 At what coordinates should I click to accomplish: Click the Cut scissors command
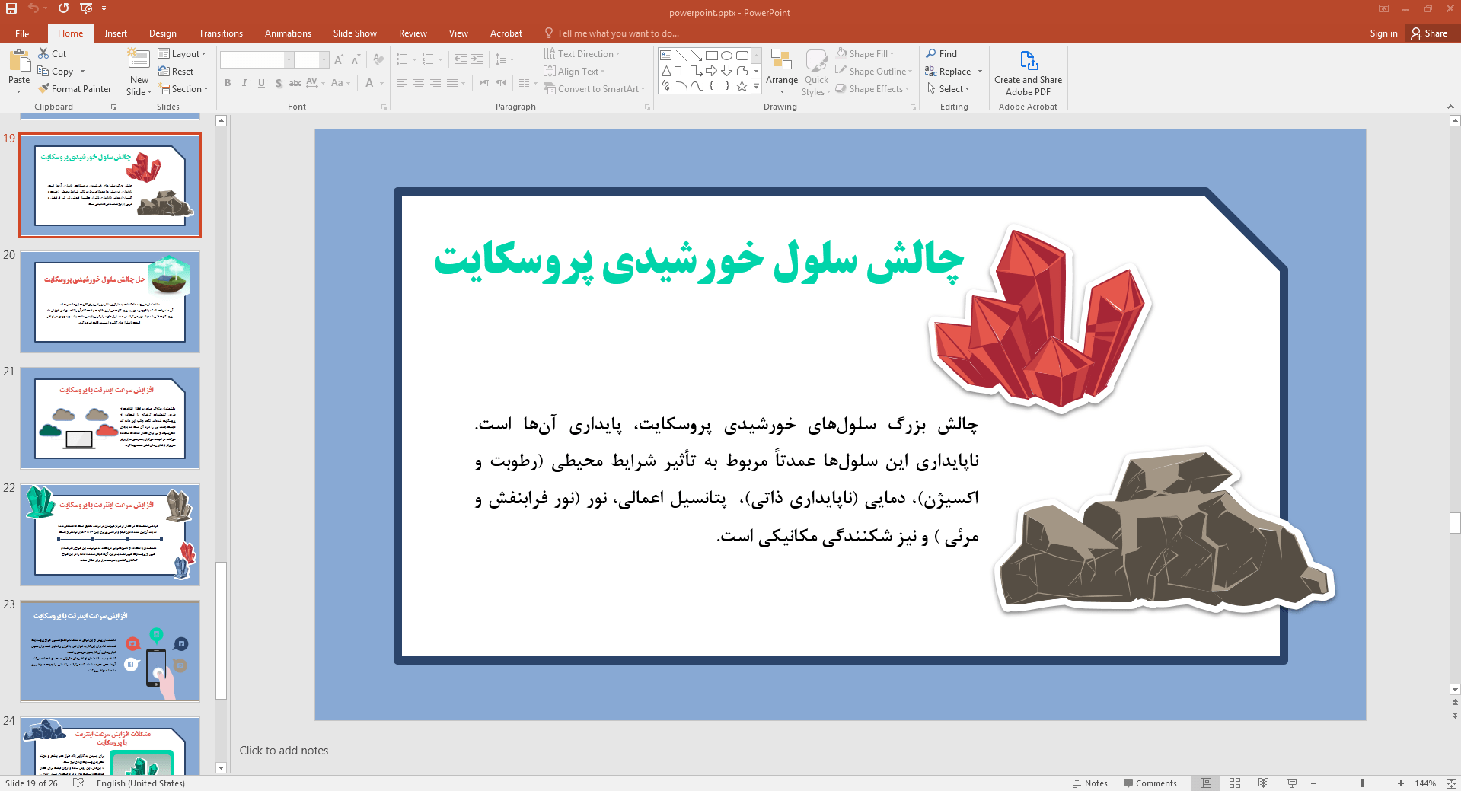pyautogui.click(x=53, y=53)
